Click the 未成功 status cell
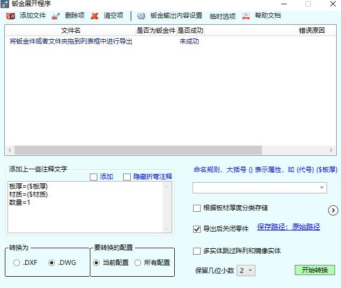 189,41
